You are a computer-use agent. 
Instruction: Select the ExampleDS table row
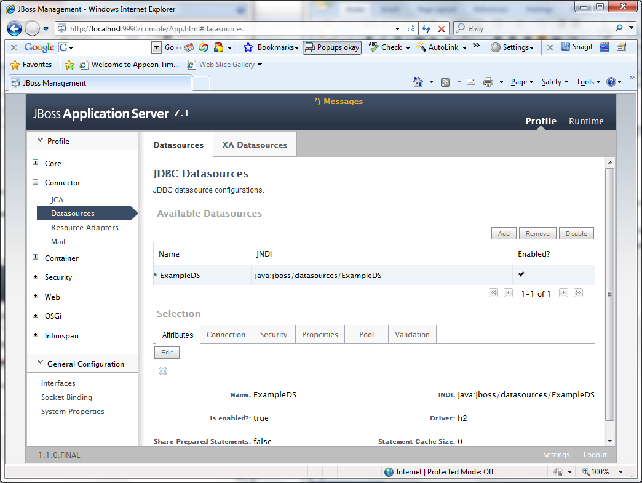click(374, 275)
